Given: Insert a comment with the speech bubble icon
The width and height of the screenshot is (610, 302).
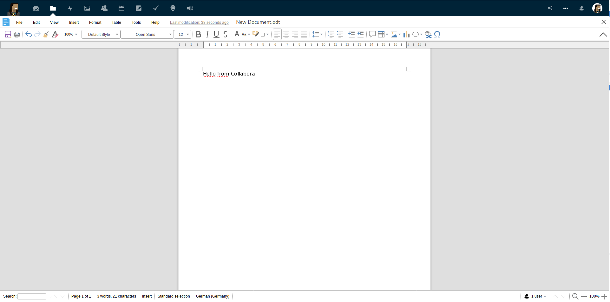Looking at the screenshot, I should pyautogui.click(x=372, y=34).
